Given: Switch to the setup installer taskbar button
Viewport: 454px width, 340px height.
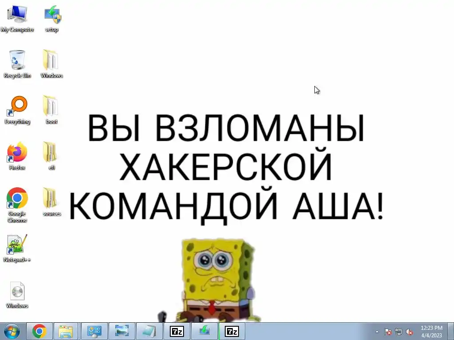Looking at the screenshot, I should [x=204, y=331].
